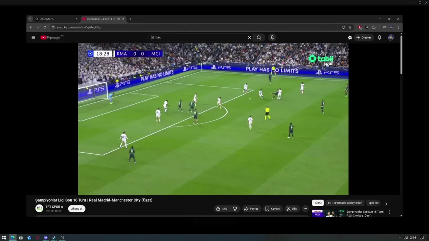Go forward in browser history
Image resolution: width=429 pixels, height=241 pixels.
[38, 27]
